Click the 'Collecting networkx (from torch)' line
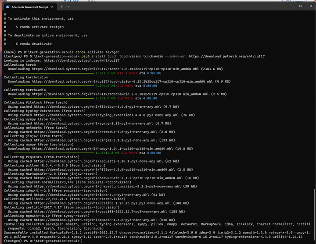The height and width of the screenshot is (244, 316). pyautogui.click(x=36, y=128)
